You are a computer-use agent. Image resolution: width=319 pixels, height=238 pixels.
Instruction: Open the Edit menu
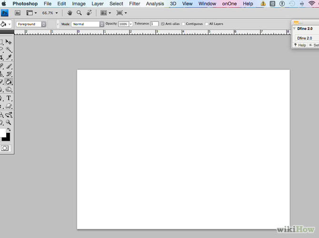tap(61, 4)
